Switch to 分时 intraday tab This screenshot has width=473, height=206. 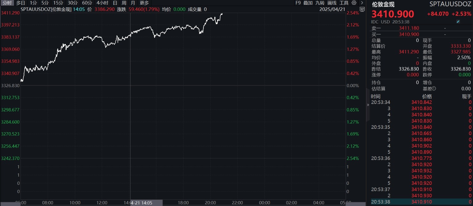[7, 3]
